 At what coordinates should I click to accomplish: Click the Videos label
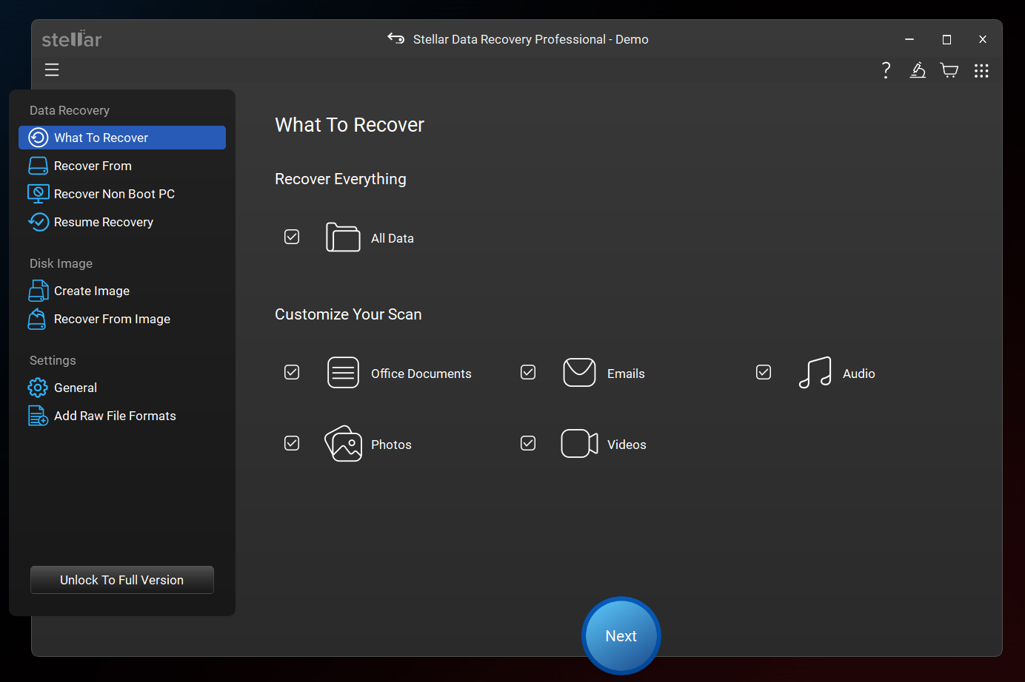(x=627, y=445)
